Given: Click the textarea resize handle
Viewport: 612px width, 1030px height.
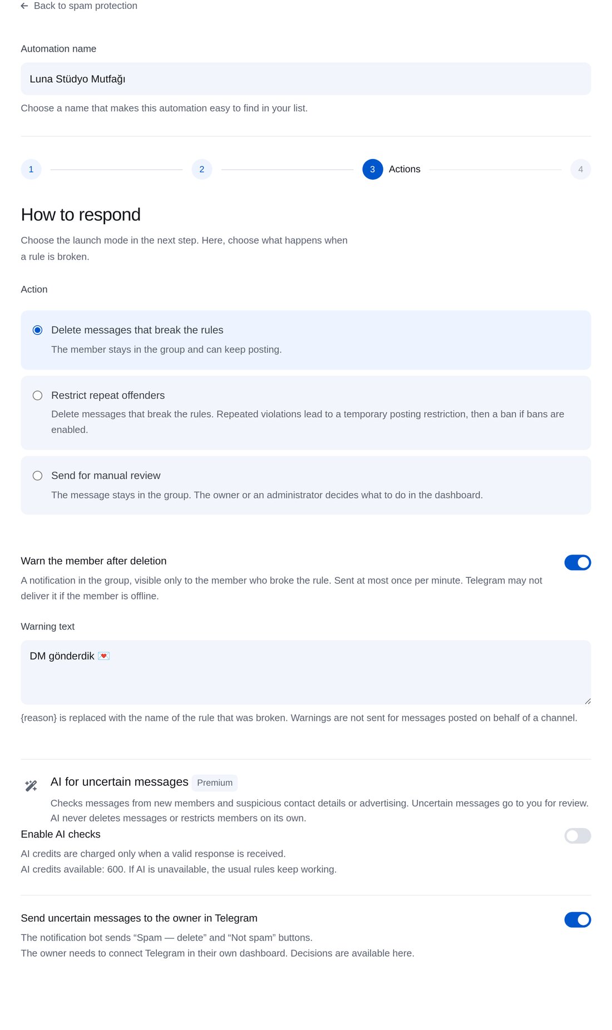Looking at the screenshot, I should pyautogui.click(x=588, y=701).
